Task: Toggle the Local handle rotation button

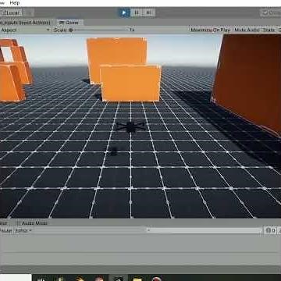Action: tap(11, 12)
